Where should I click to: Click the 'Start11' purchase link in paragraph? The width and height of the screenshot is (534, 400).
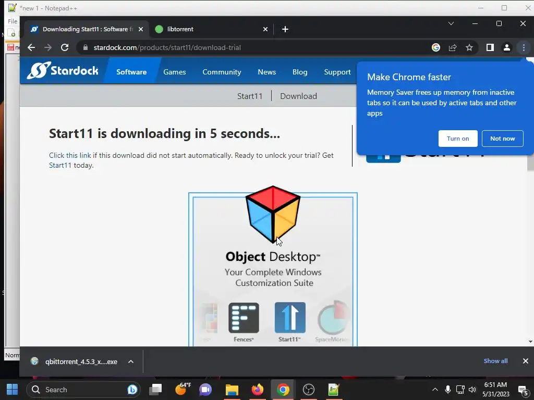click(x=60, y=165)
